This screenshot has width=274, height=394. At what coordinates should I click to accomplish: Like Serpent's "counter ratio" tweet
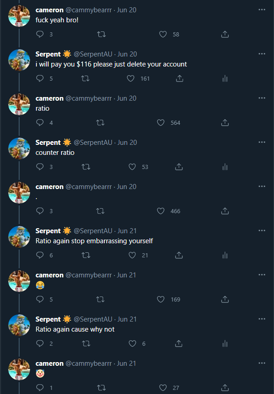[132, 167]
